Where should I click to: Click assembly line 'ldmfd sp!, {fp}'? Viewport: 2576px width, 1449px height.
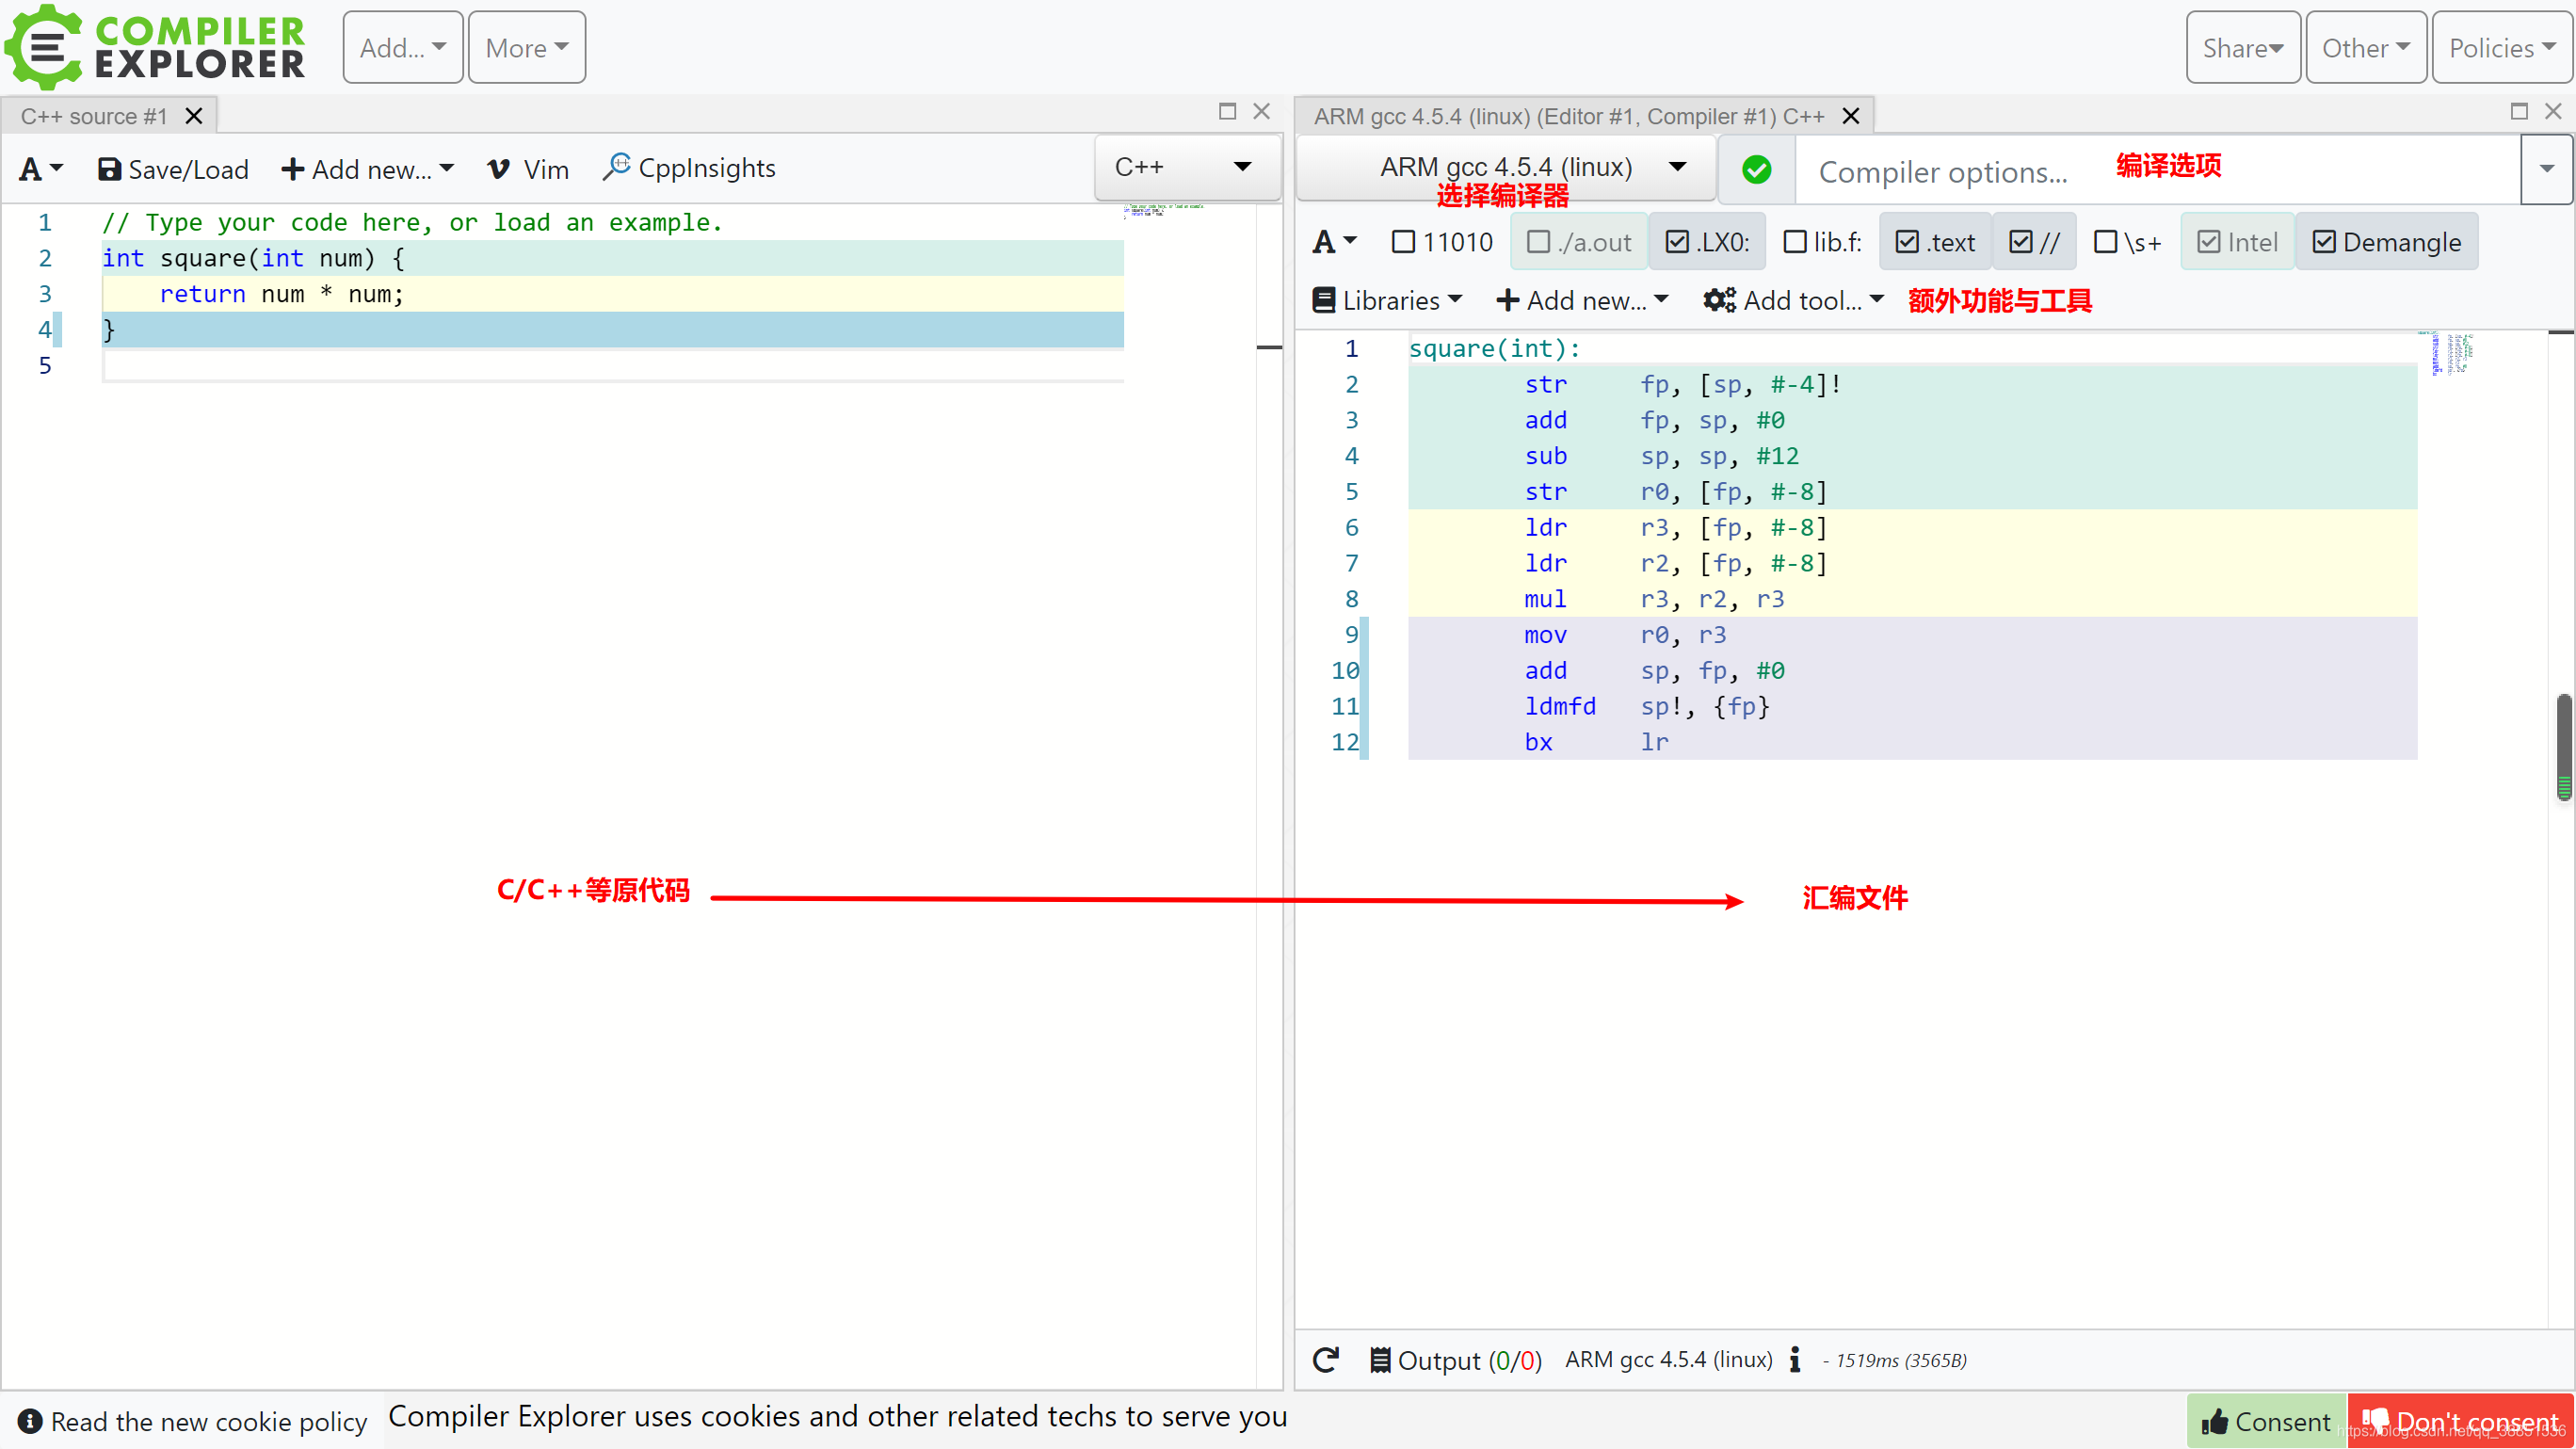tap(1647, 706)
